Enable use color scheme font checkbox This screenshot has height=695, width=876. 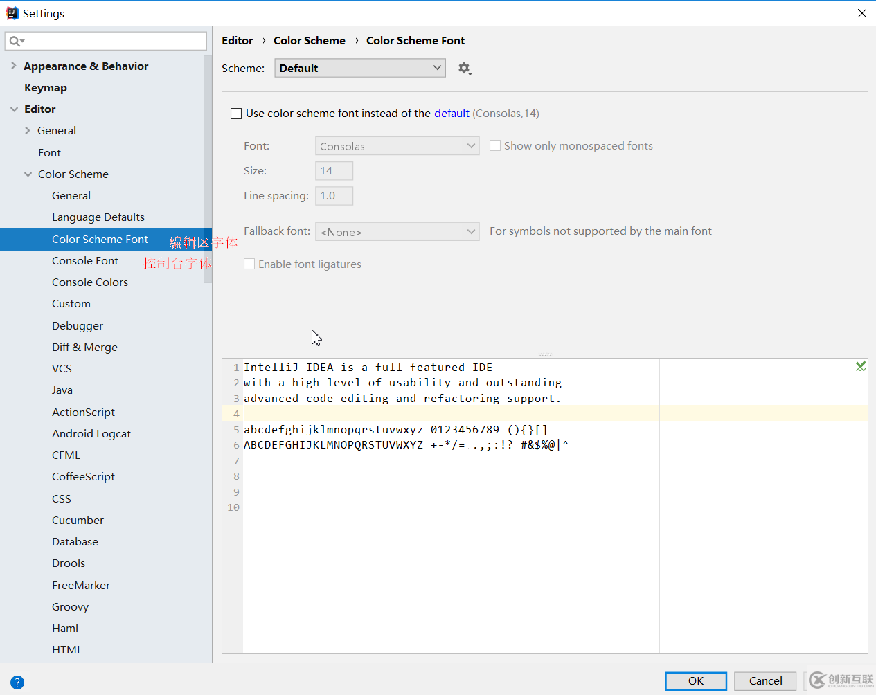pyautogui.click(x=236, y=114)
